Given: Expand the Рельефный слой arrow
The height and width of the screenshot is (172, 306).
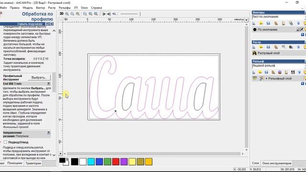Looking at the screenshot, I should pos(267,78).
